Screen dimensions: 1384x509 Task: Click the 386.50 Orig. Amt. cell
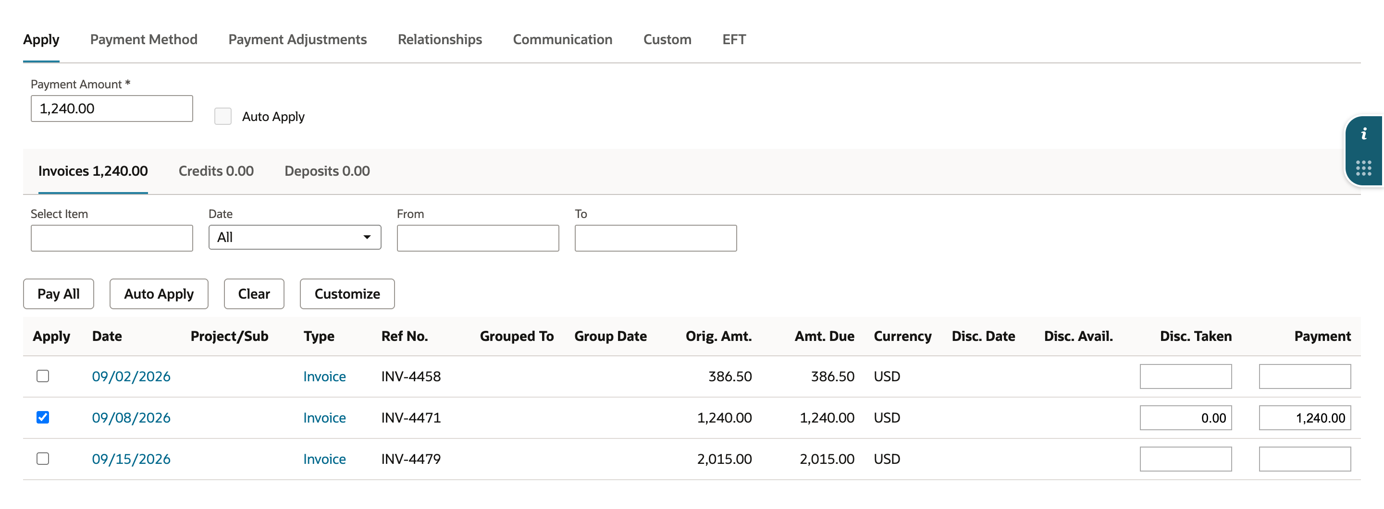(x=730, y=376)
